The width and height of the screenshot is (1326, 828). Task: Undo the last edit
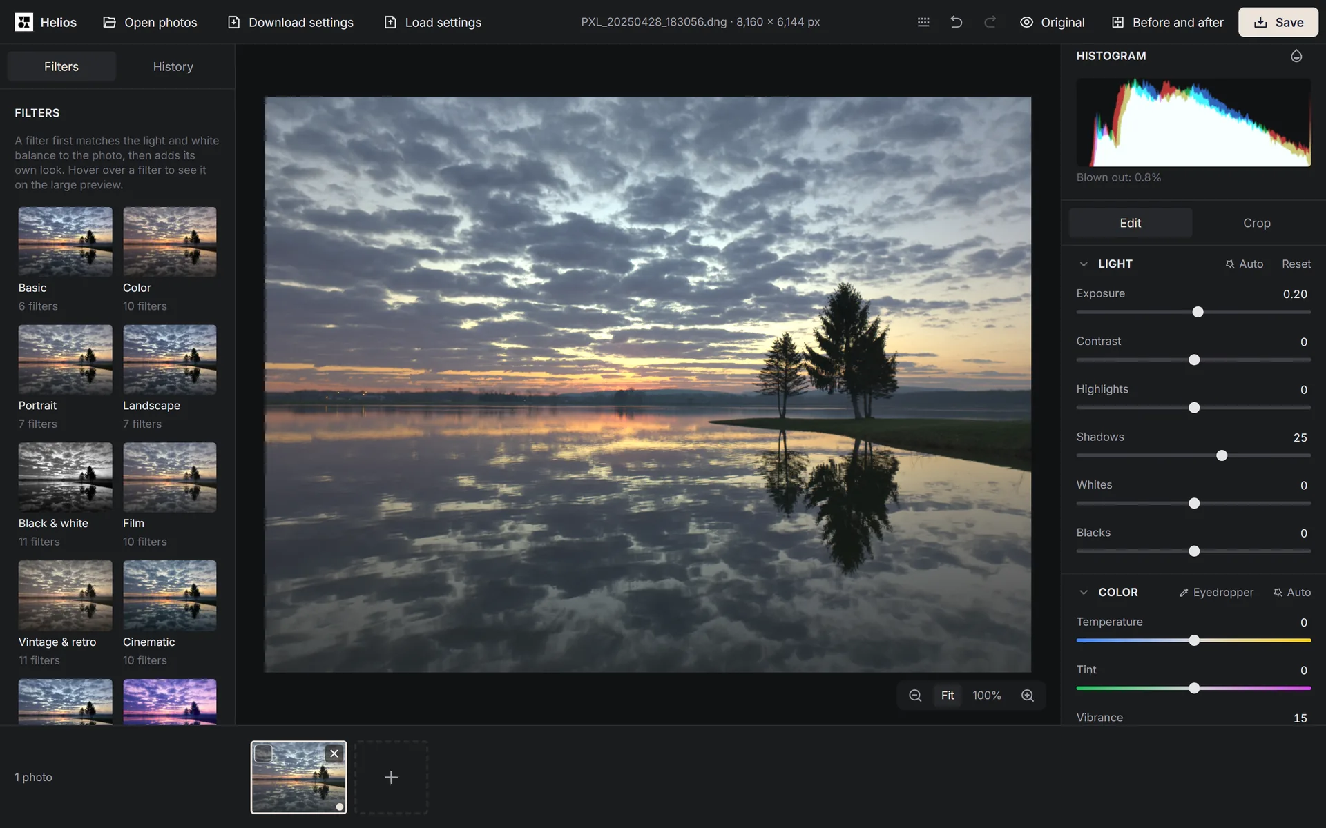pos(957,22)
